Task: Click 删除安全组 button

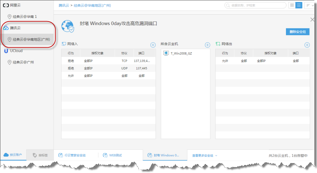Action: point(297,32)
